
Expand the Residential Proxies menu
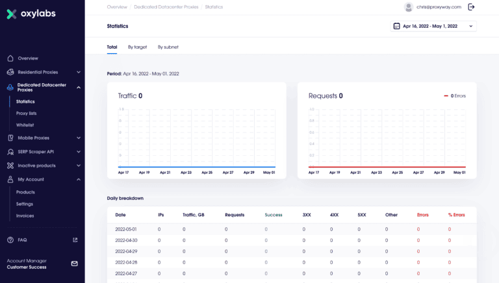78,72
